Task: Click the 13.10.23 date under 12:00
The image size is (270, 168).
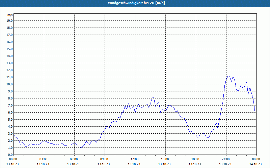Action: [x=134, y=164]
